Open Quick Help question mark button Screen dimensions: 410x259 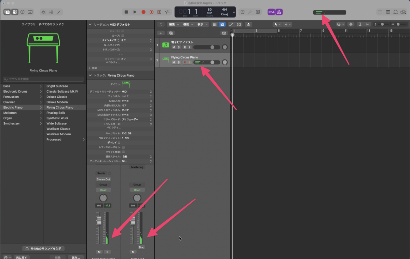click(23, 12)
